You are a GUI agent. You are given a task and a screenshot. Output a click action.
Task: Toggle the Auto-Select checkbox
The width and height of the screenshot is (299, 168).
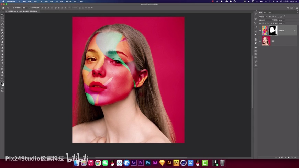[13, 8]
